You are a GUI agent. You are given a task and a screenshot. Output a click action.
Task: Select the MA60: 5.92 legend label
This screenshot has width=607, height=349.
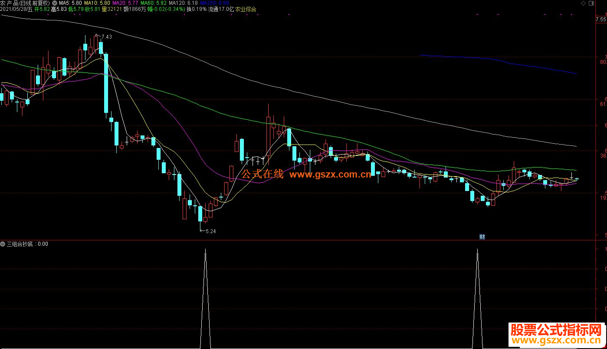(153, 3)
